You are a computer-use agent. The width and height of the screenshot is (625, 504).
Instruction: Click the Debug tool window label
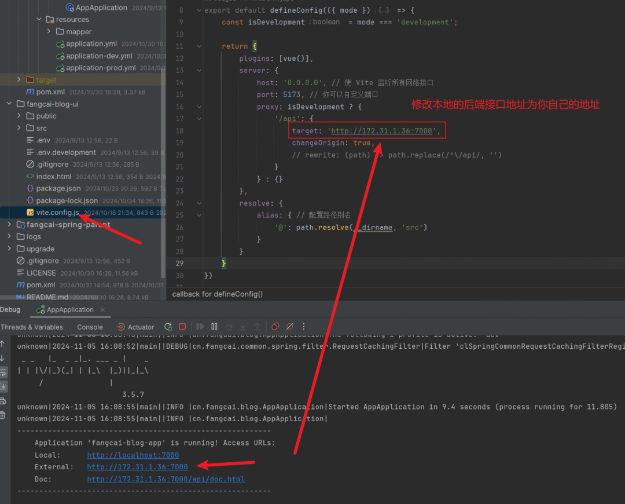point(10,310)
